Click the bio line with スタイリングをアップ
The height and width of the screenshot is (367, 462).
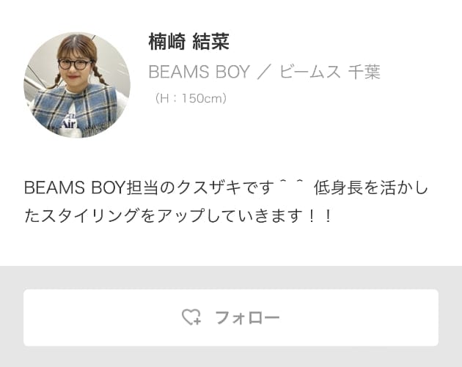point(178,215)
